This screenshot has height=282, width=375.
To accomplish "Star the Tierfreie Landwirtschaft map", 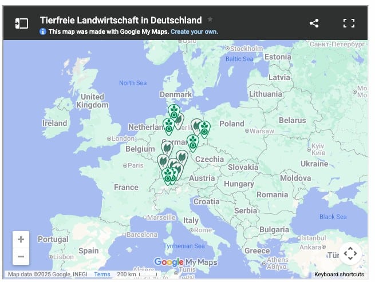I will pos(210,19).
